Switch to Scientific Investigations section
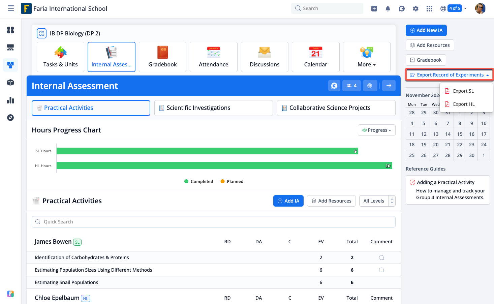 [214, 108]
